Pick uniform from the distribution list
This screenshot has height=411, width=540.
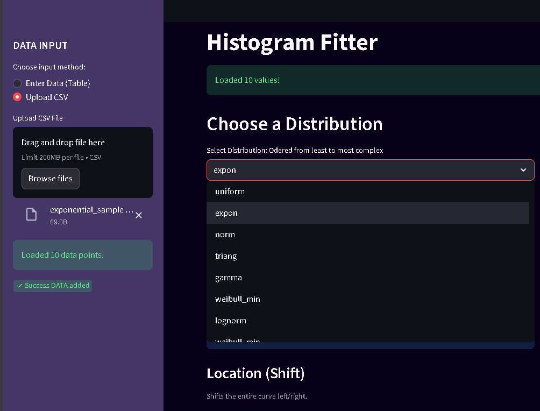point(230,192)
